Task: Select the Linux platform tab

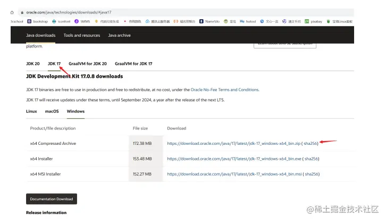Action: point(31,111)
